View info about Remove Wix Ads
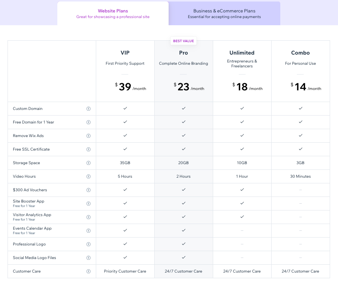This screenshot has width=338, height=282. [89, 136]
